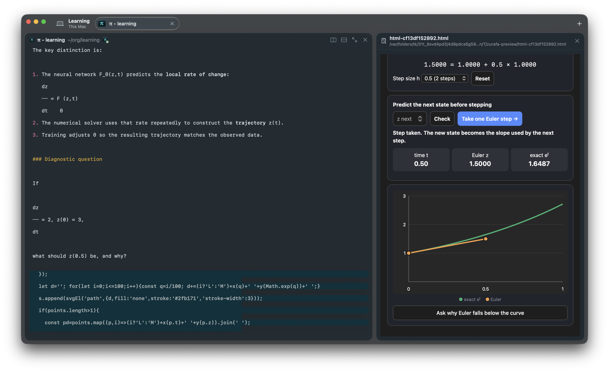Split the terminal pane horizontally

tap(344, 40)
